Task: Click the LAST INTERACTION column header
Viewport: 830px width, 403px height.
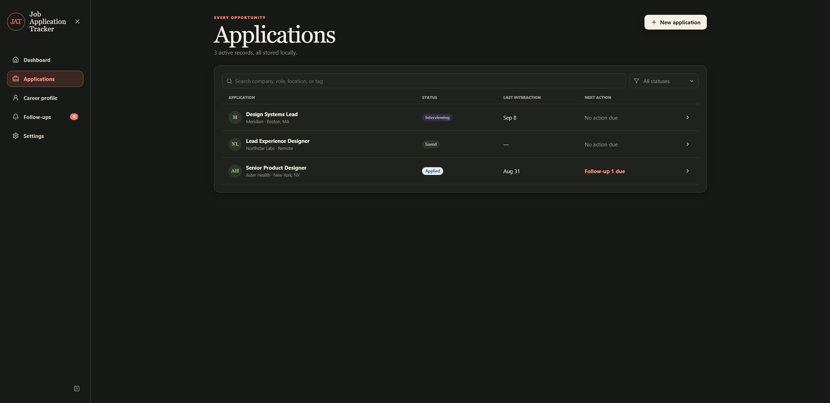Action: coord(522,97)
